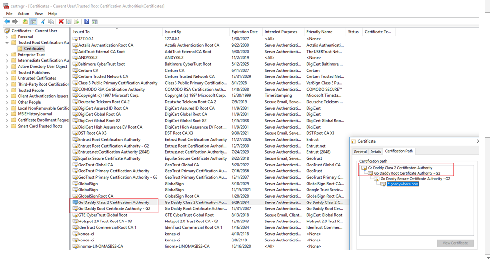Sort by Friendly Name column header
The height and width of the screenshot is (259, 490).
pos(325,32)
